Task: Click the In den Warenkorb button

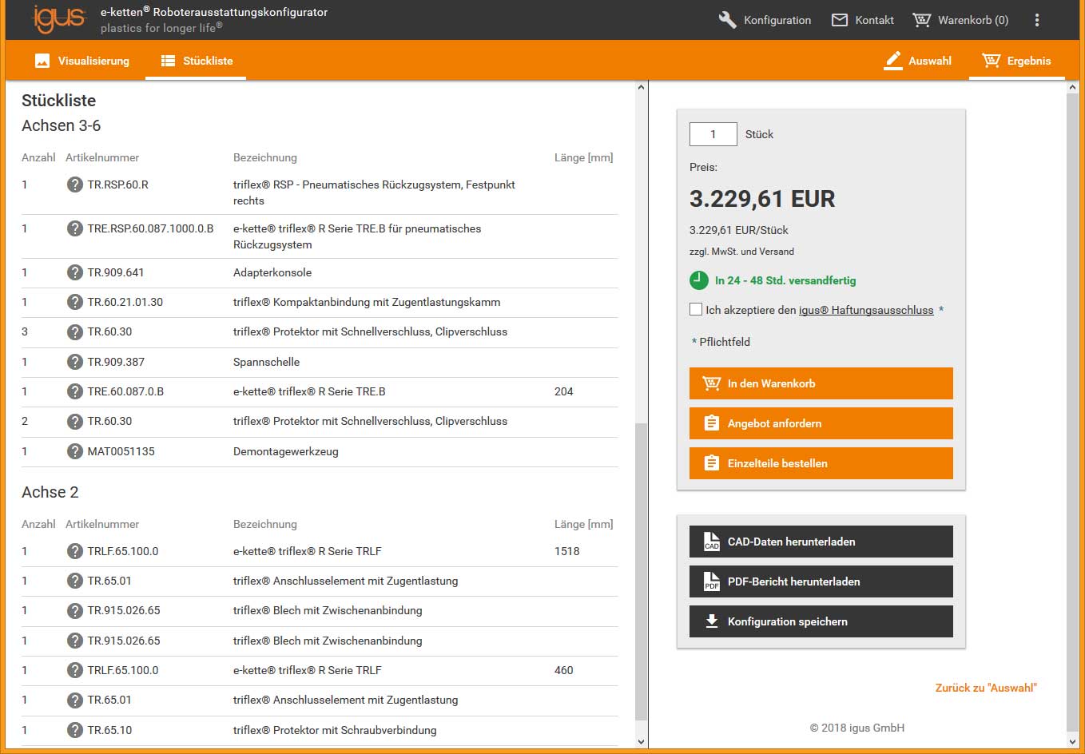Action: [x=821, y=383]
